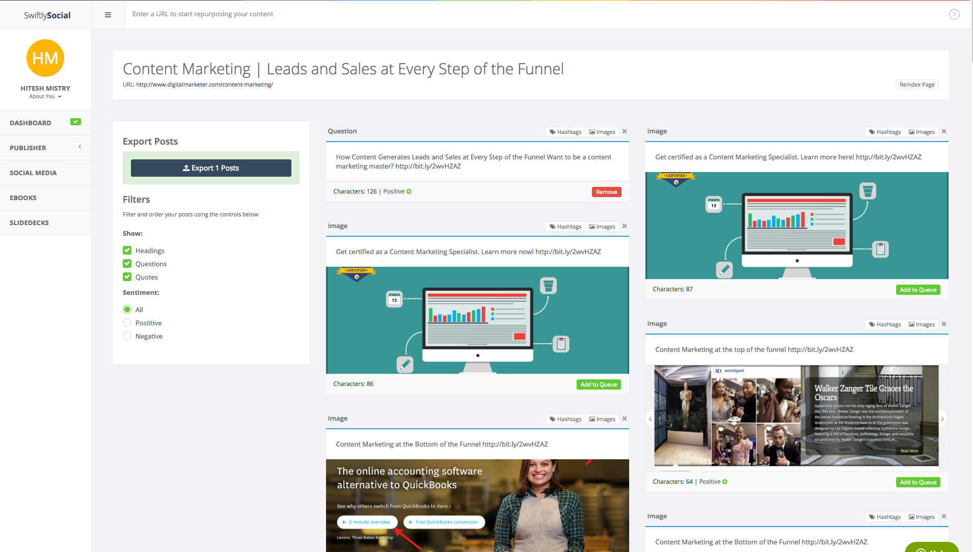This screenshot has width=973, height=552.
Task: Toggle the hamburger sidebar menu icon
Action: point(108,15)
